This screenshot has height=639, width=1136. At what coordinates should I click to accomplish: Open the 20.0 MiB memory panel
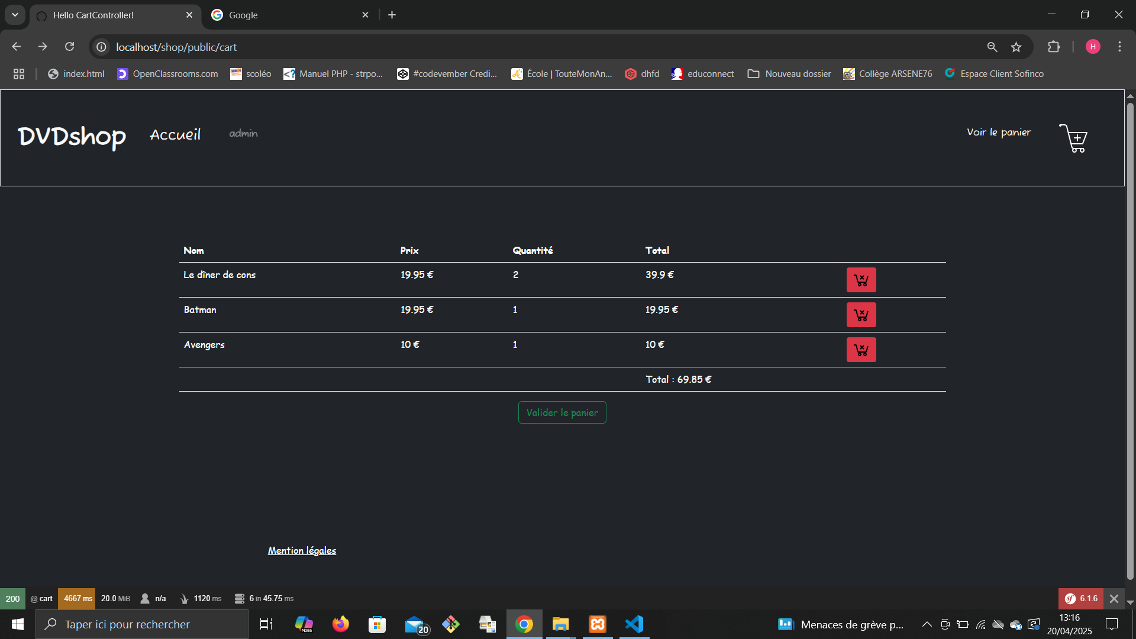pos(115,599)
